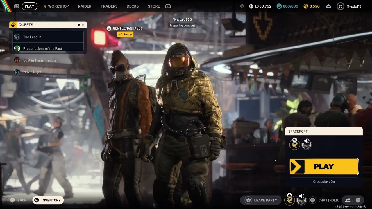
Task: Click the controller stick icon beside the credits
Action: 242,6
